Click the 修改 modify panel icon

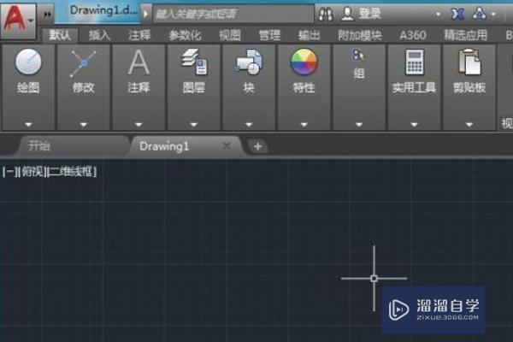(x=84, y=62)
